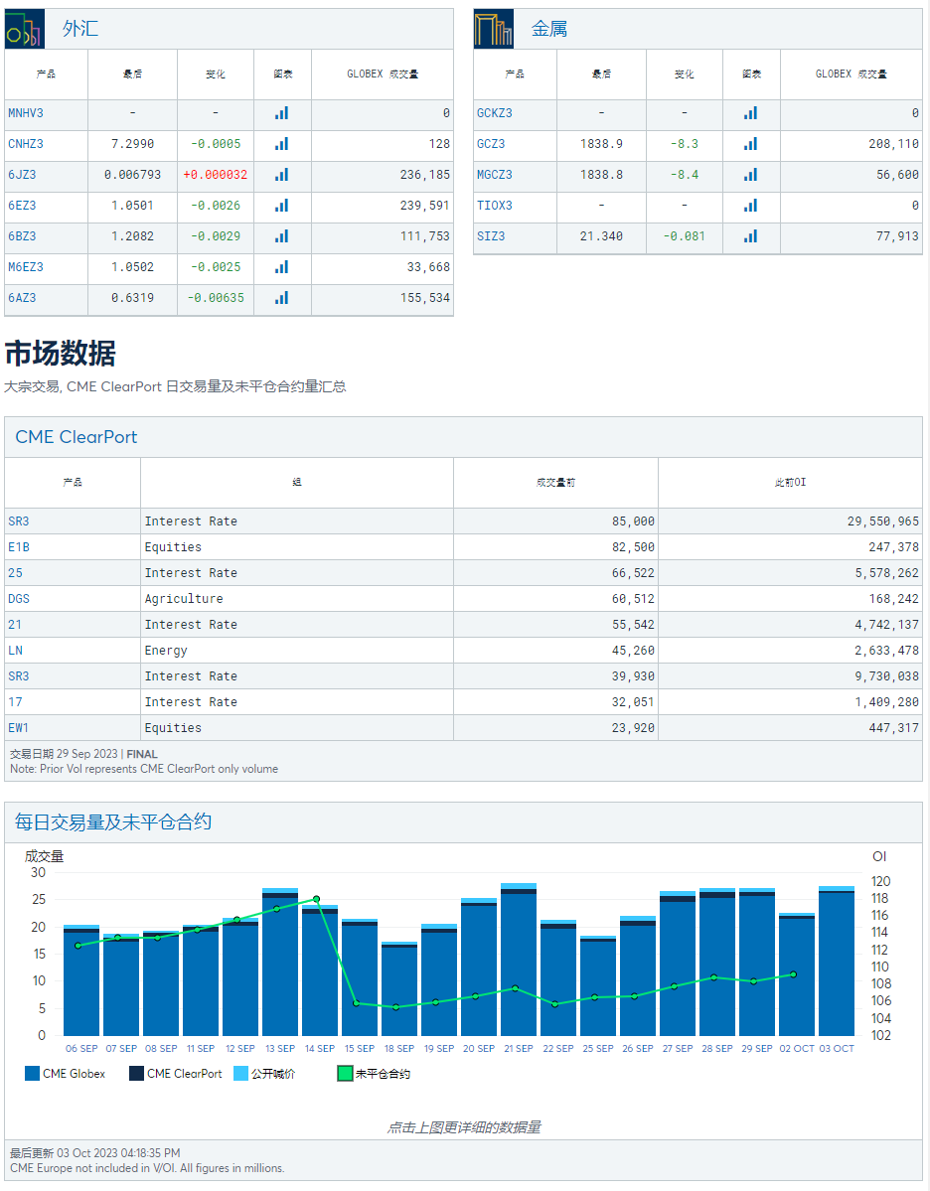This screenshot has width=930, height=1191.
Task: Open the 6BZ3 product link
Action: (x=22, y=236)
